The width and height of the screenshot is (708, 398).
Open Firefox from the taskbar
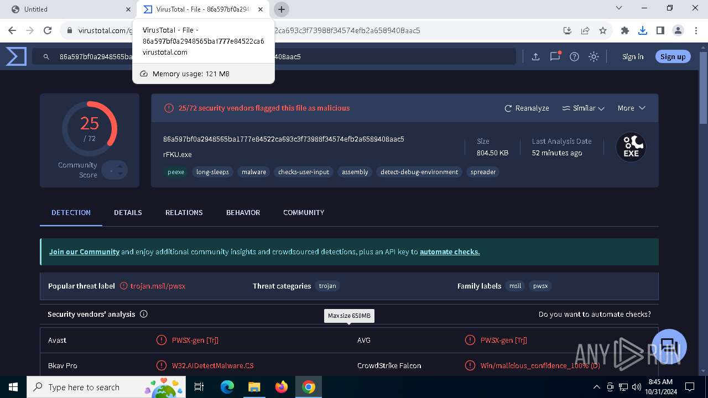click(x=282, y=387)
